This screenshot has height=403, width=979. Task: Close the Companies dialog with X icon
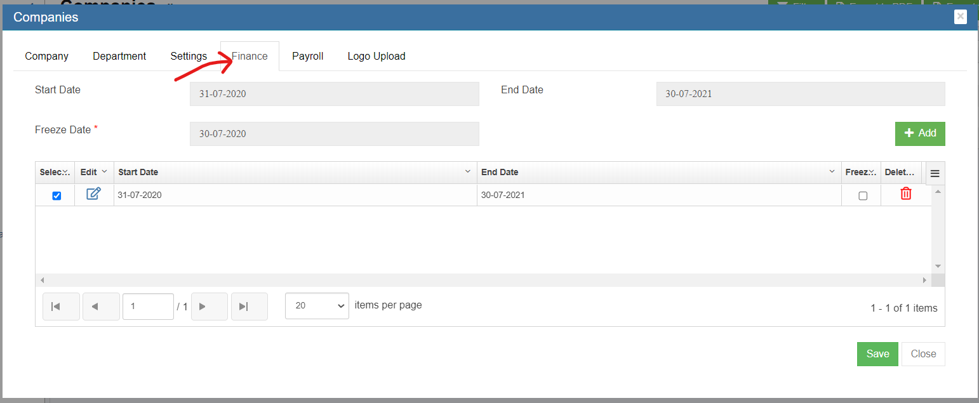[960, 17]
